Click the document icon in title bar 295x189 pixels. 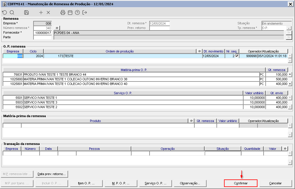pyautogui.click(x=4, y=4)
